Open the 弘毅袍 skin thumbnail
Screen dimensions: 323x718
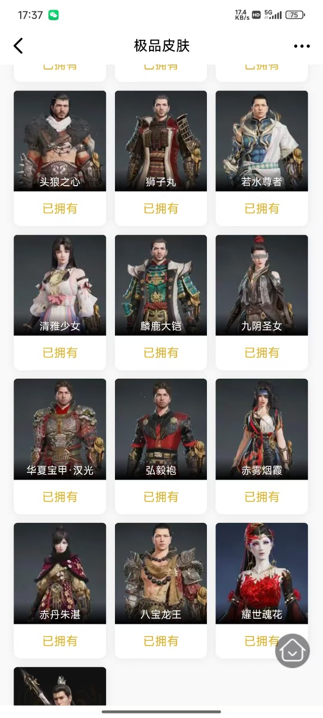coord(161,429)
